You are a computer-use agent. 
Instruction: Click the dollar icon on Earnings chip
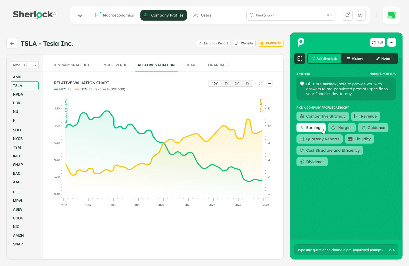pyautogui.click(x=302, y=128)
